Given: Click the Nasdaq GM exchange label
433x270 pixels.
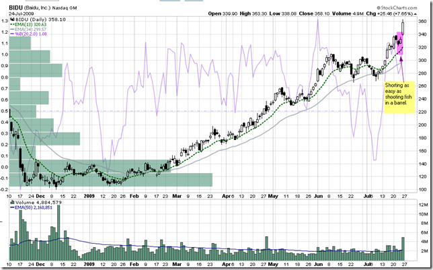Looking at the screenshot, I should point(65,8).
